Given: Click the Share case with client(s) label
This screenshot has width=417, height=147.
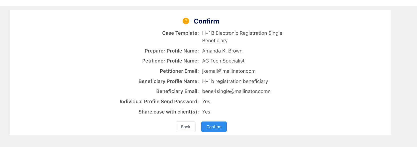Looking at the screenshot, I should coord(169,112).
